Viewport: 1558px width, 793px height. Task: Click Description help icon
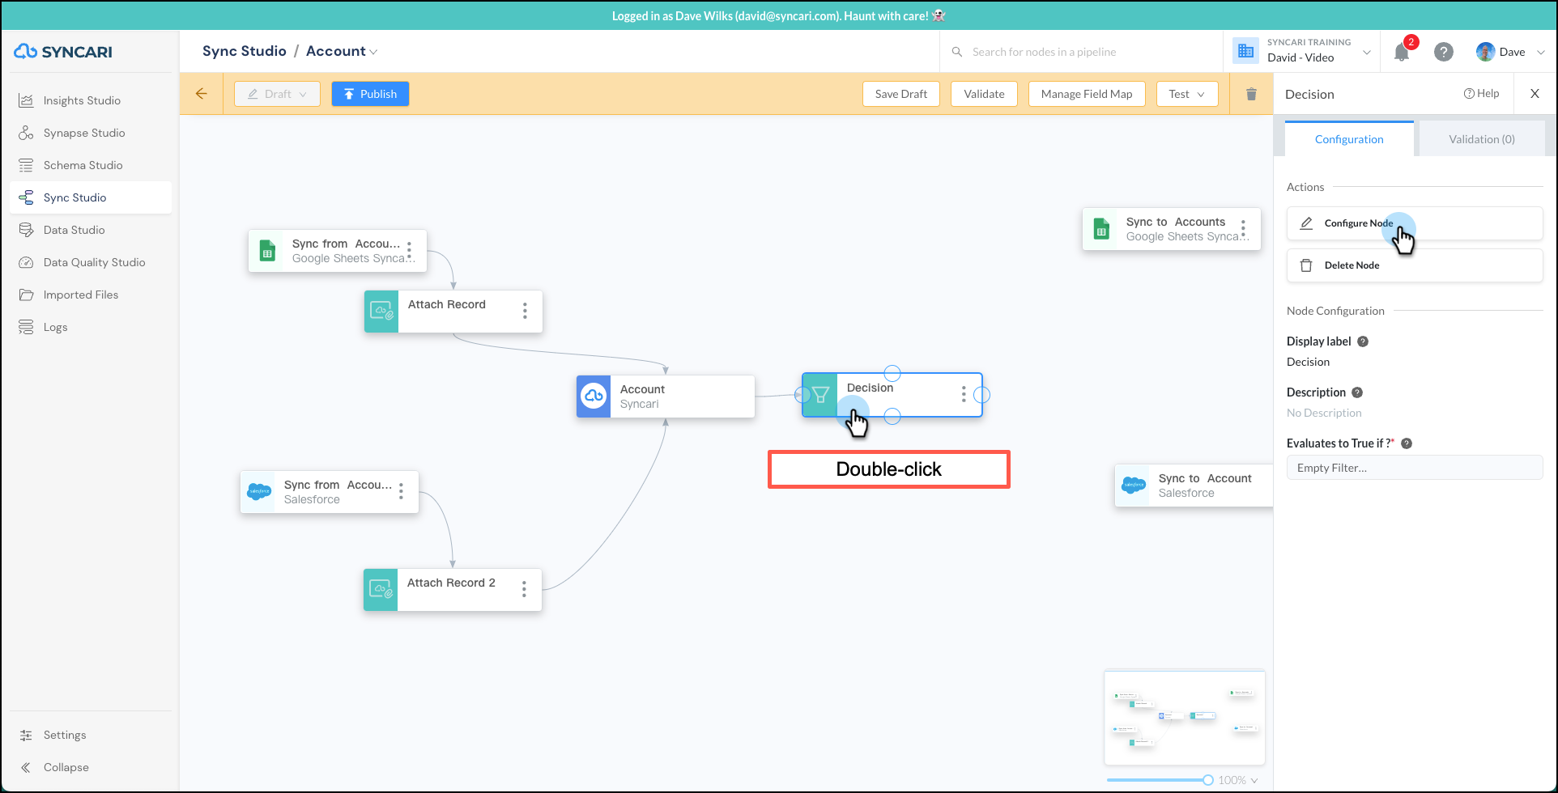pos(1357,392)
